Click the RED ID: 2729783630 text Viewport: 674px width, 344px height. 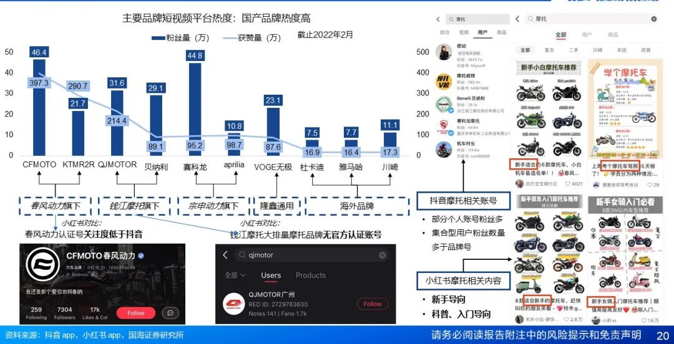(x=278, y=305)
